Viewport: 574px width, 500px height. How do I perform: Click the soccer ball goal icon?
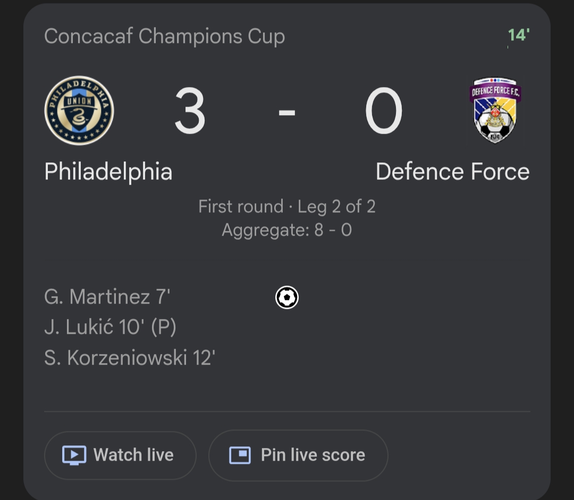pyautogui.click(x=287, y=297)
